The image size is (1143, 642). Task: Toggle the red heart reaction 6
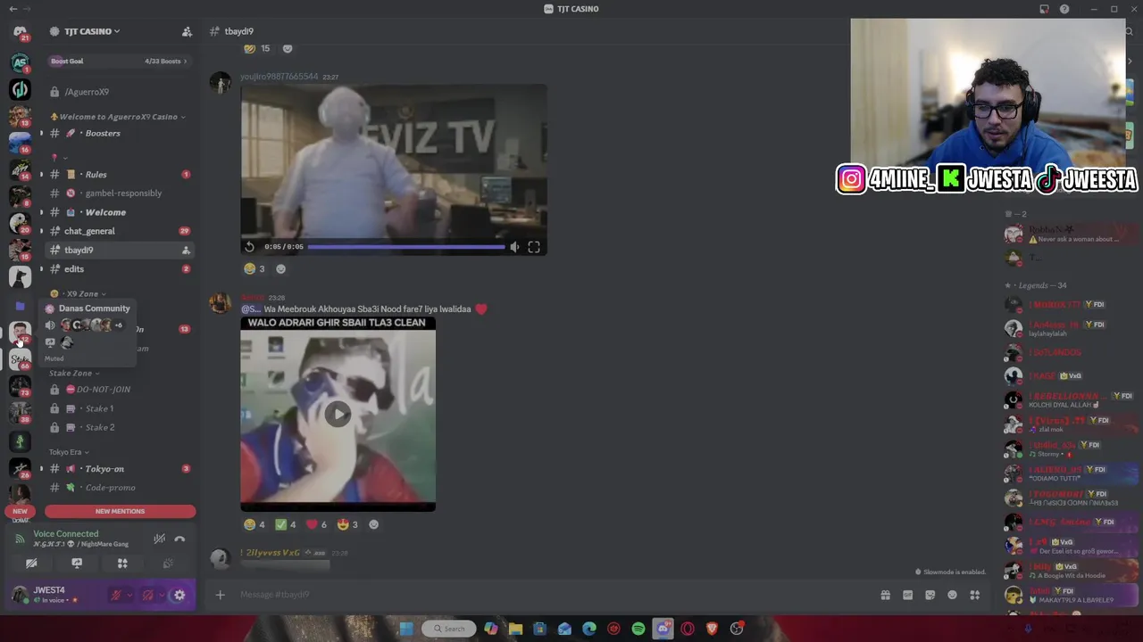(317, 524)
